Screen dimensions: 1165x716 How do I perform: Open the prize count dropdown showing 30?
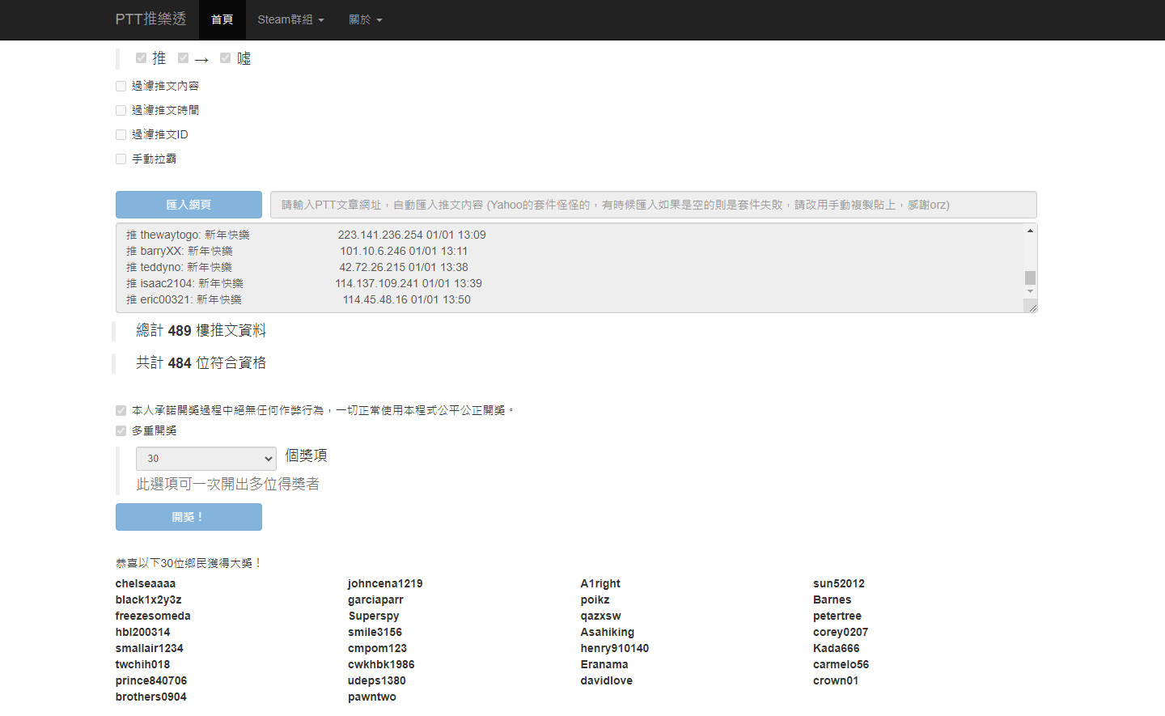click(206, 459)
